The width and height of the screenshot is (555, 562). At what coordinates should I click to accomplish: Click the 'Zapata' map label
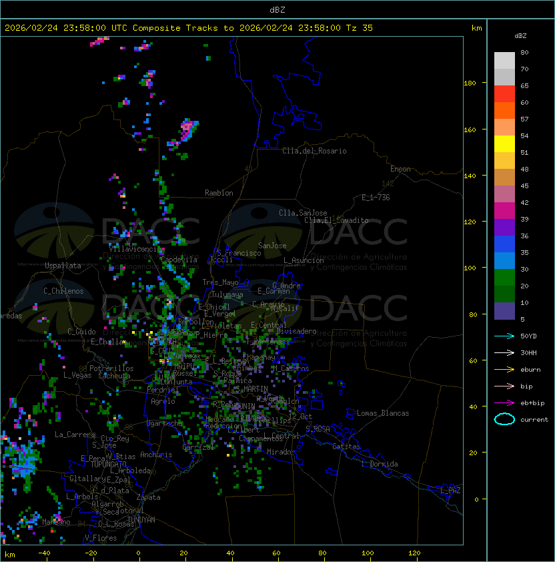coord(148,497)
